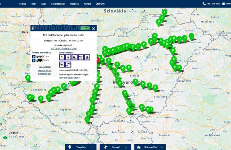Viewport: 231px width, 150px height.
Task: Close the M7 Balatonlellei rest area popup
Action: pos(93,28)
